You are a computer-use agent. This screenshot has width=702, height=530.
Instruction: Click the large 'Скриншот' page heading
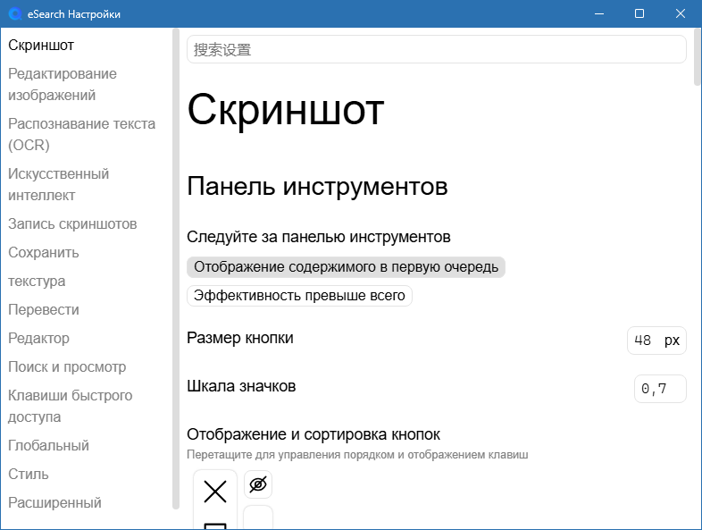click(x=286, y=110)
